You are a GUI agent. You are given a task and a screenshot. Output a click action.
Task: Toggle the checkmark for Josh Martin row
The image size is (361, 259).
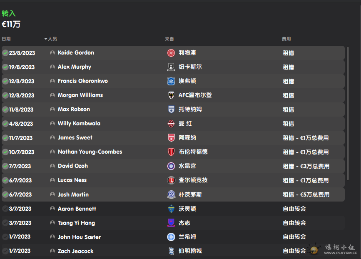[5, 194]
